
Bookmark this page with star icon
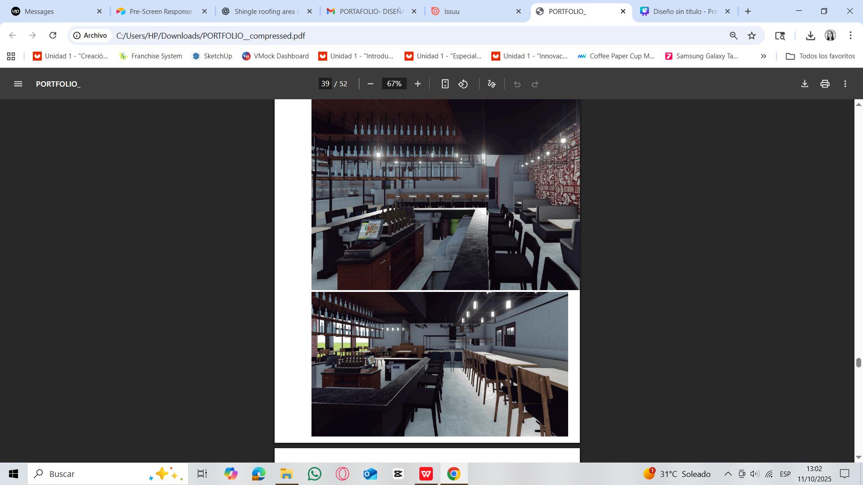(752, 35)
